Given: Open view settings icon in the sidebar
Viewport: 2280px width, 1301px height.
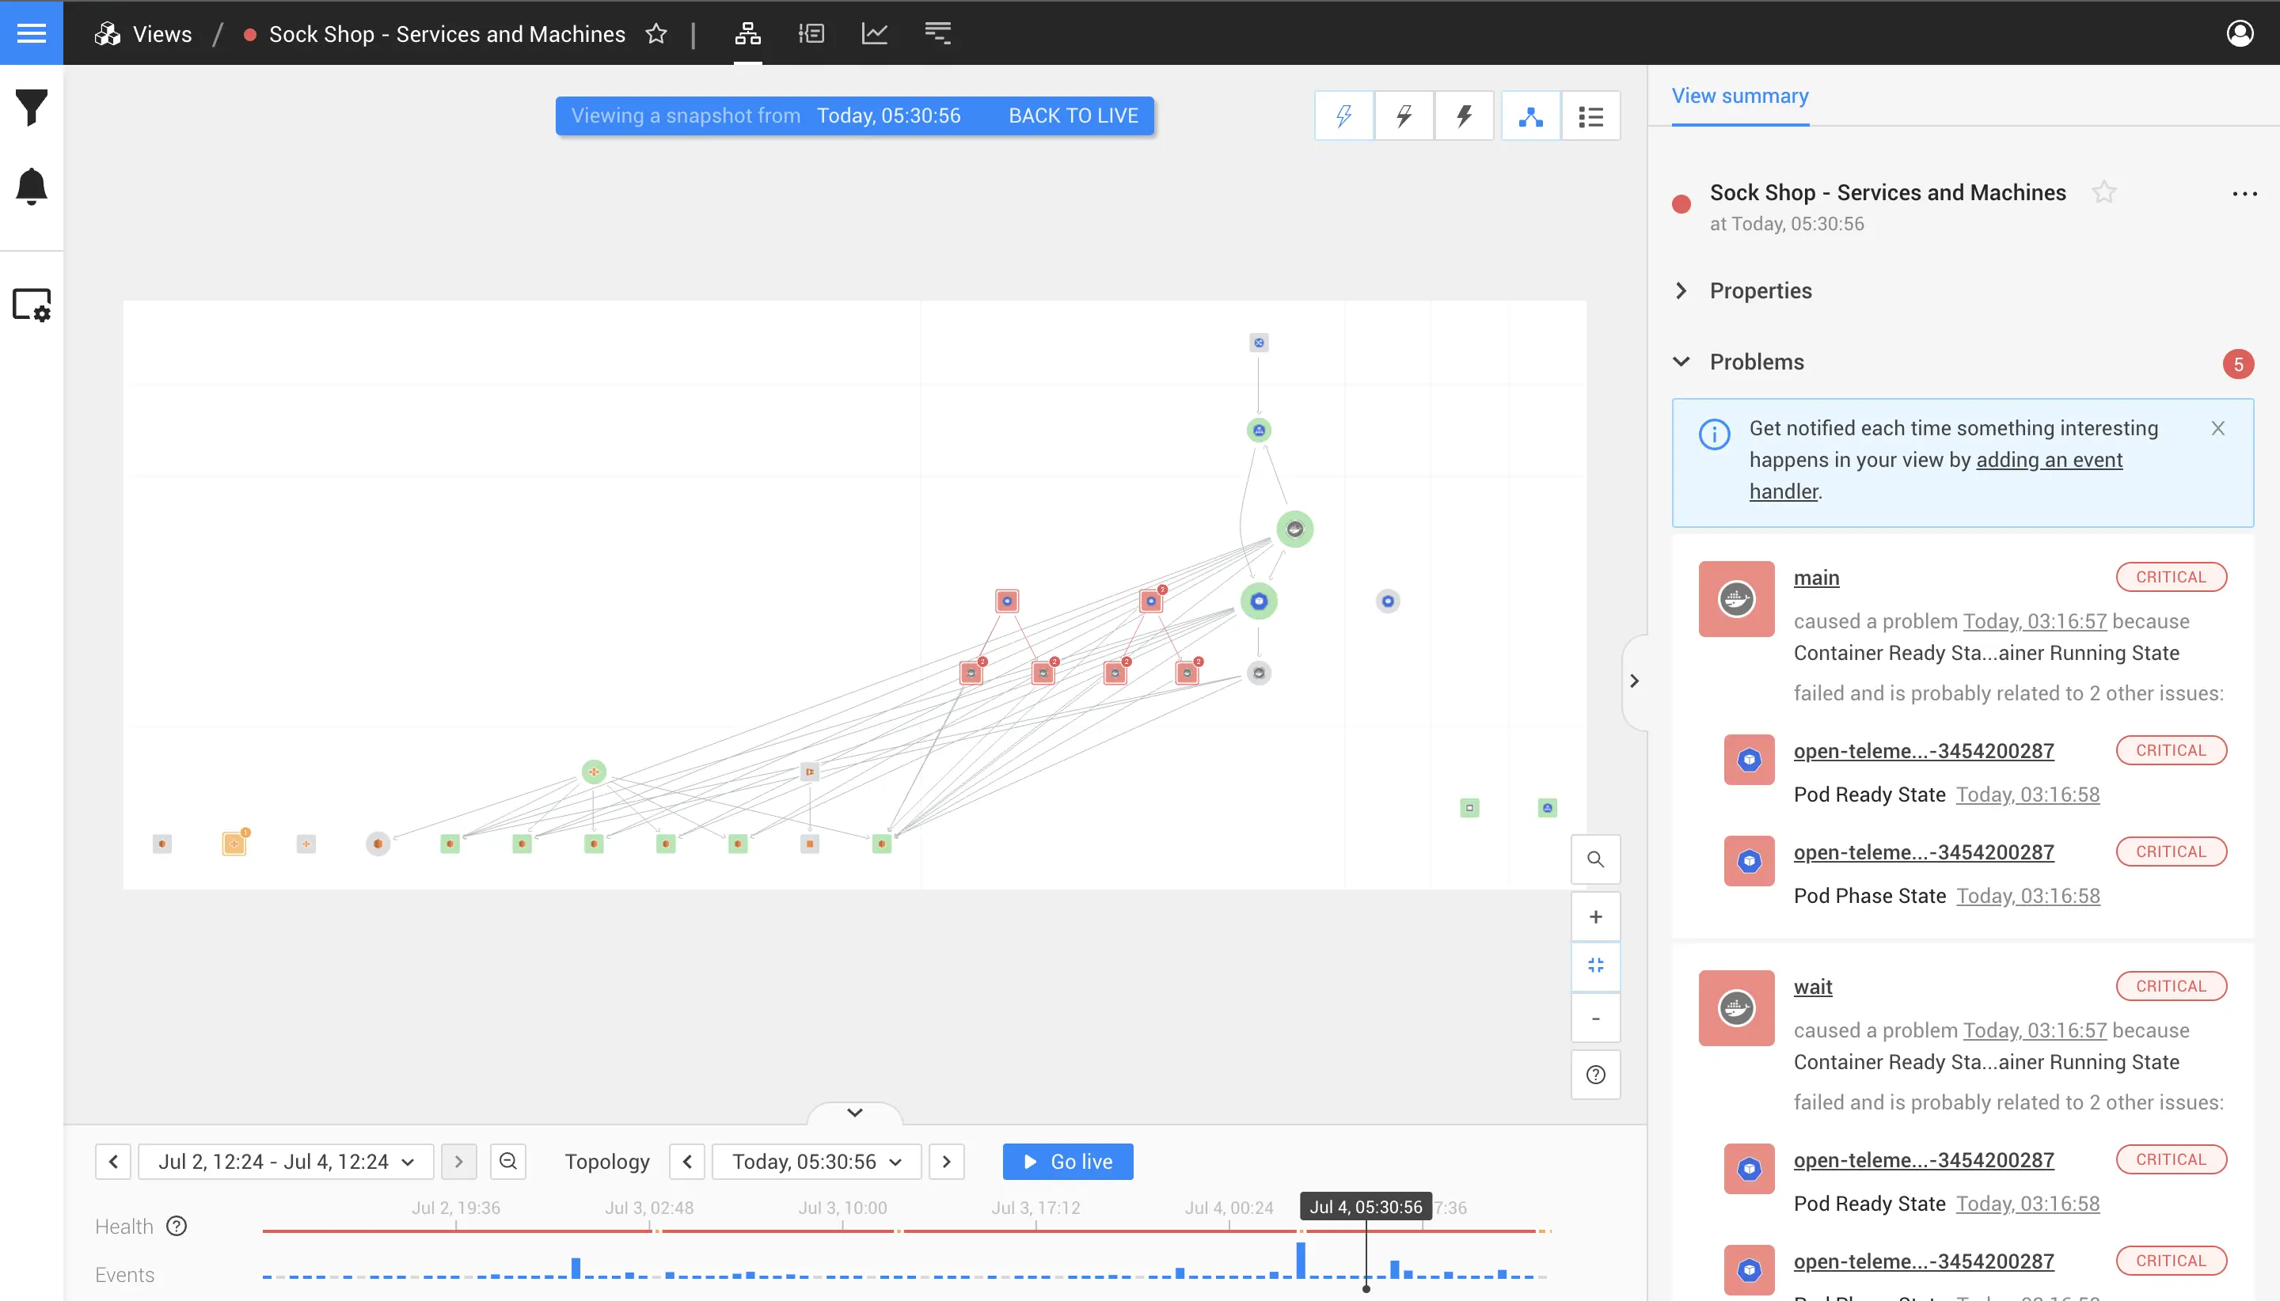Looking at the screenshot, I should click(x=32, y=305).
